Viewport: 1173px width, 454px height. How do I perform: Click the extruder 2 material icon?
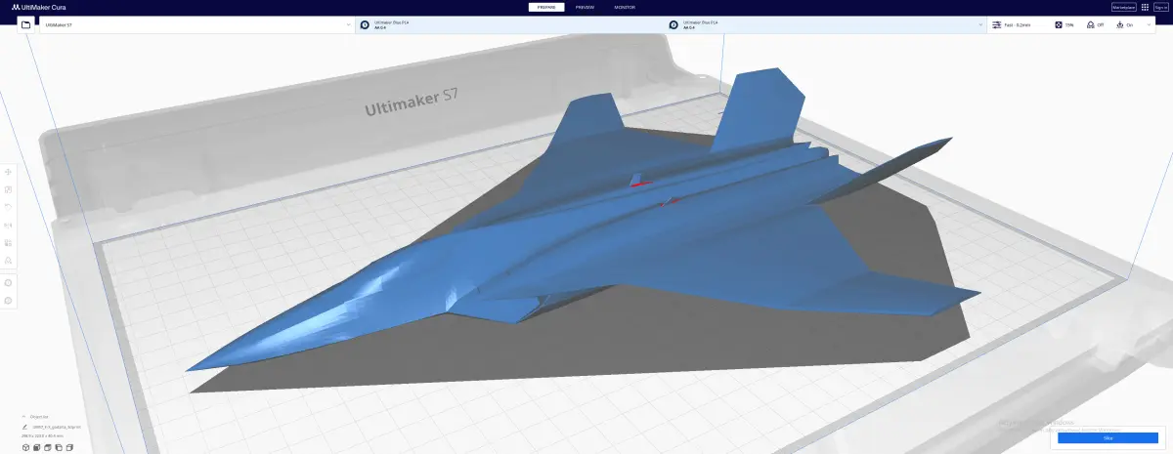(673, 25)
